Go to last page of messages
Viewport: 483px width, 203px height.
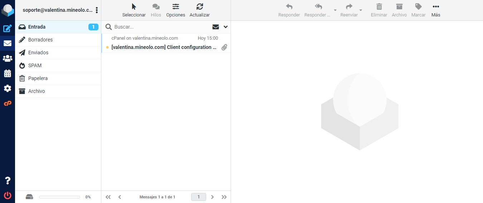(224, 197)
